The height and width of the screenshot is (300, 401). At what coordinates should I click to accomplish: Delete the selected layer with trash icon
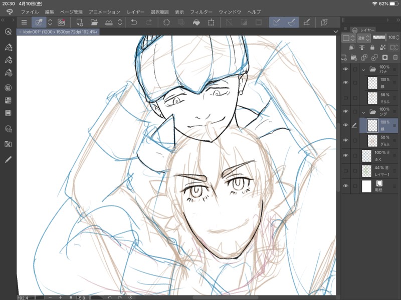tap(395, 57)
